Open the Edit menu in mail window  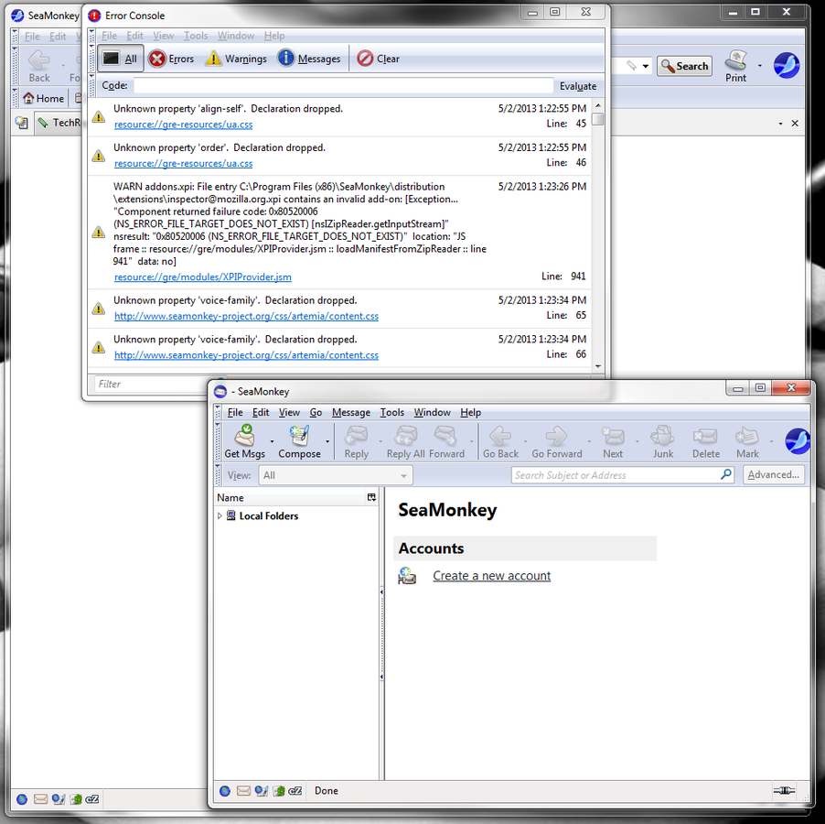click(x=261, y=412)
